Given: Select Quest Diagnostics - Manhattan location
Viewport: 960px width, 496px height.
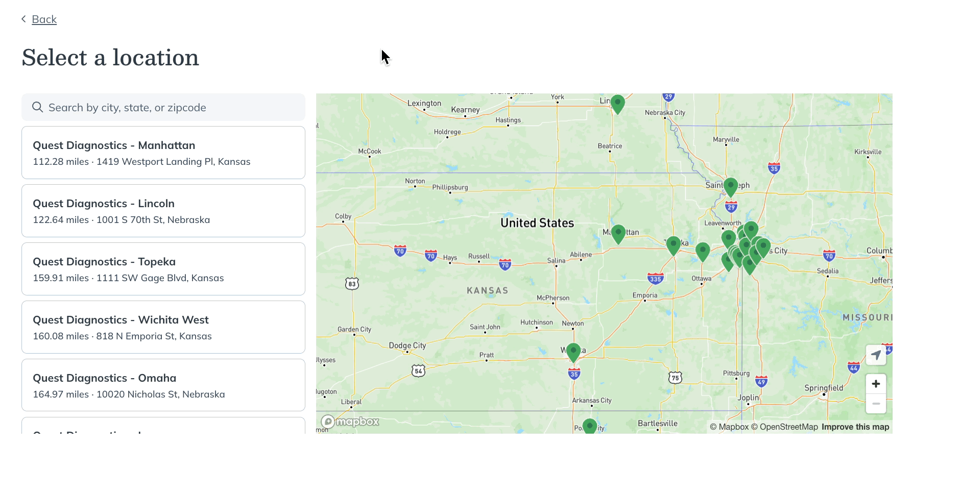Looking at the screenshot, I should [163, 153].
